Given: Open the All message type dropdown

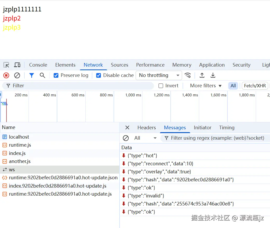Looking at the screenshot, I should pos(145,138).
